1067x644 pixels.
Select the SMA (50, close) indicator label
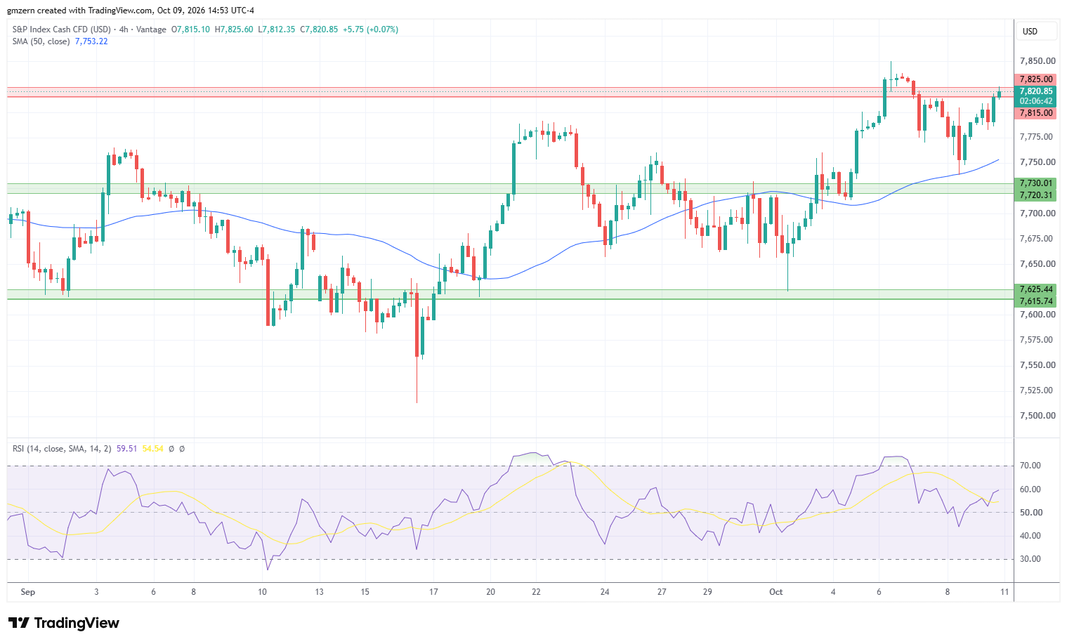point(41,41)
